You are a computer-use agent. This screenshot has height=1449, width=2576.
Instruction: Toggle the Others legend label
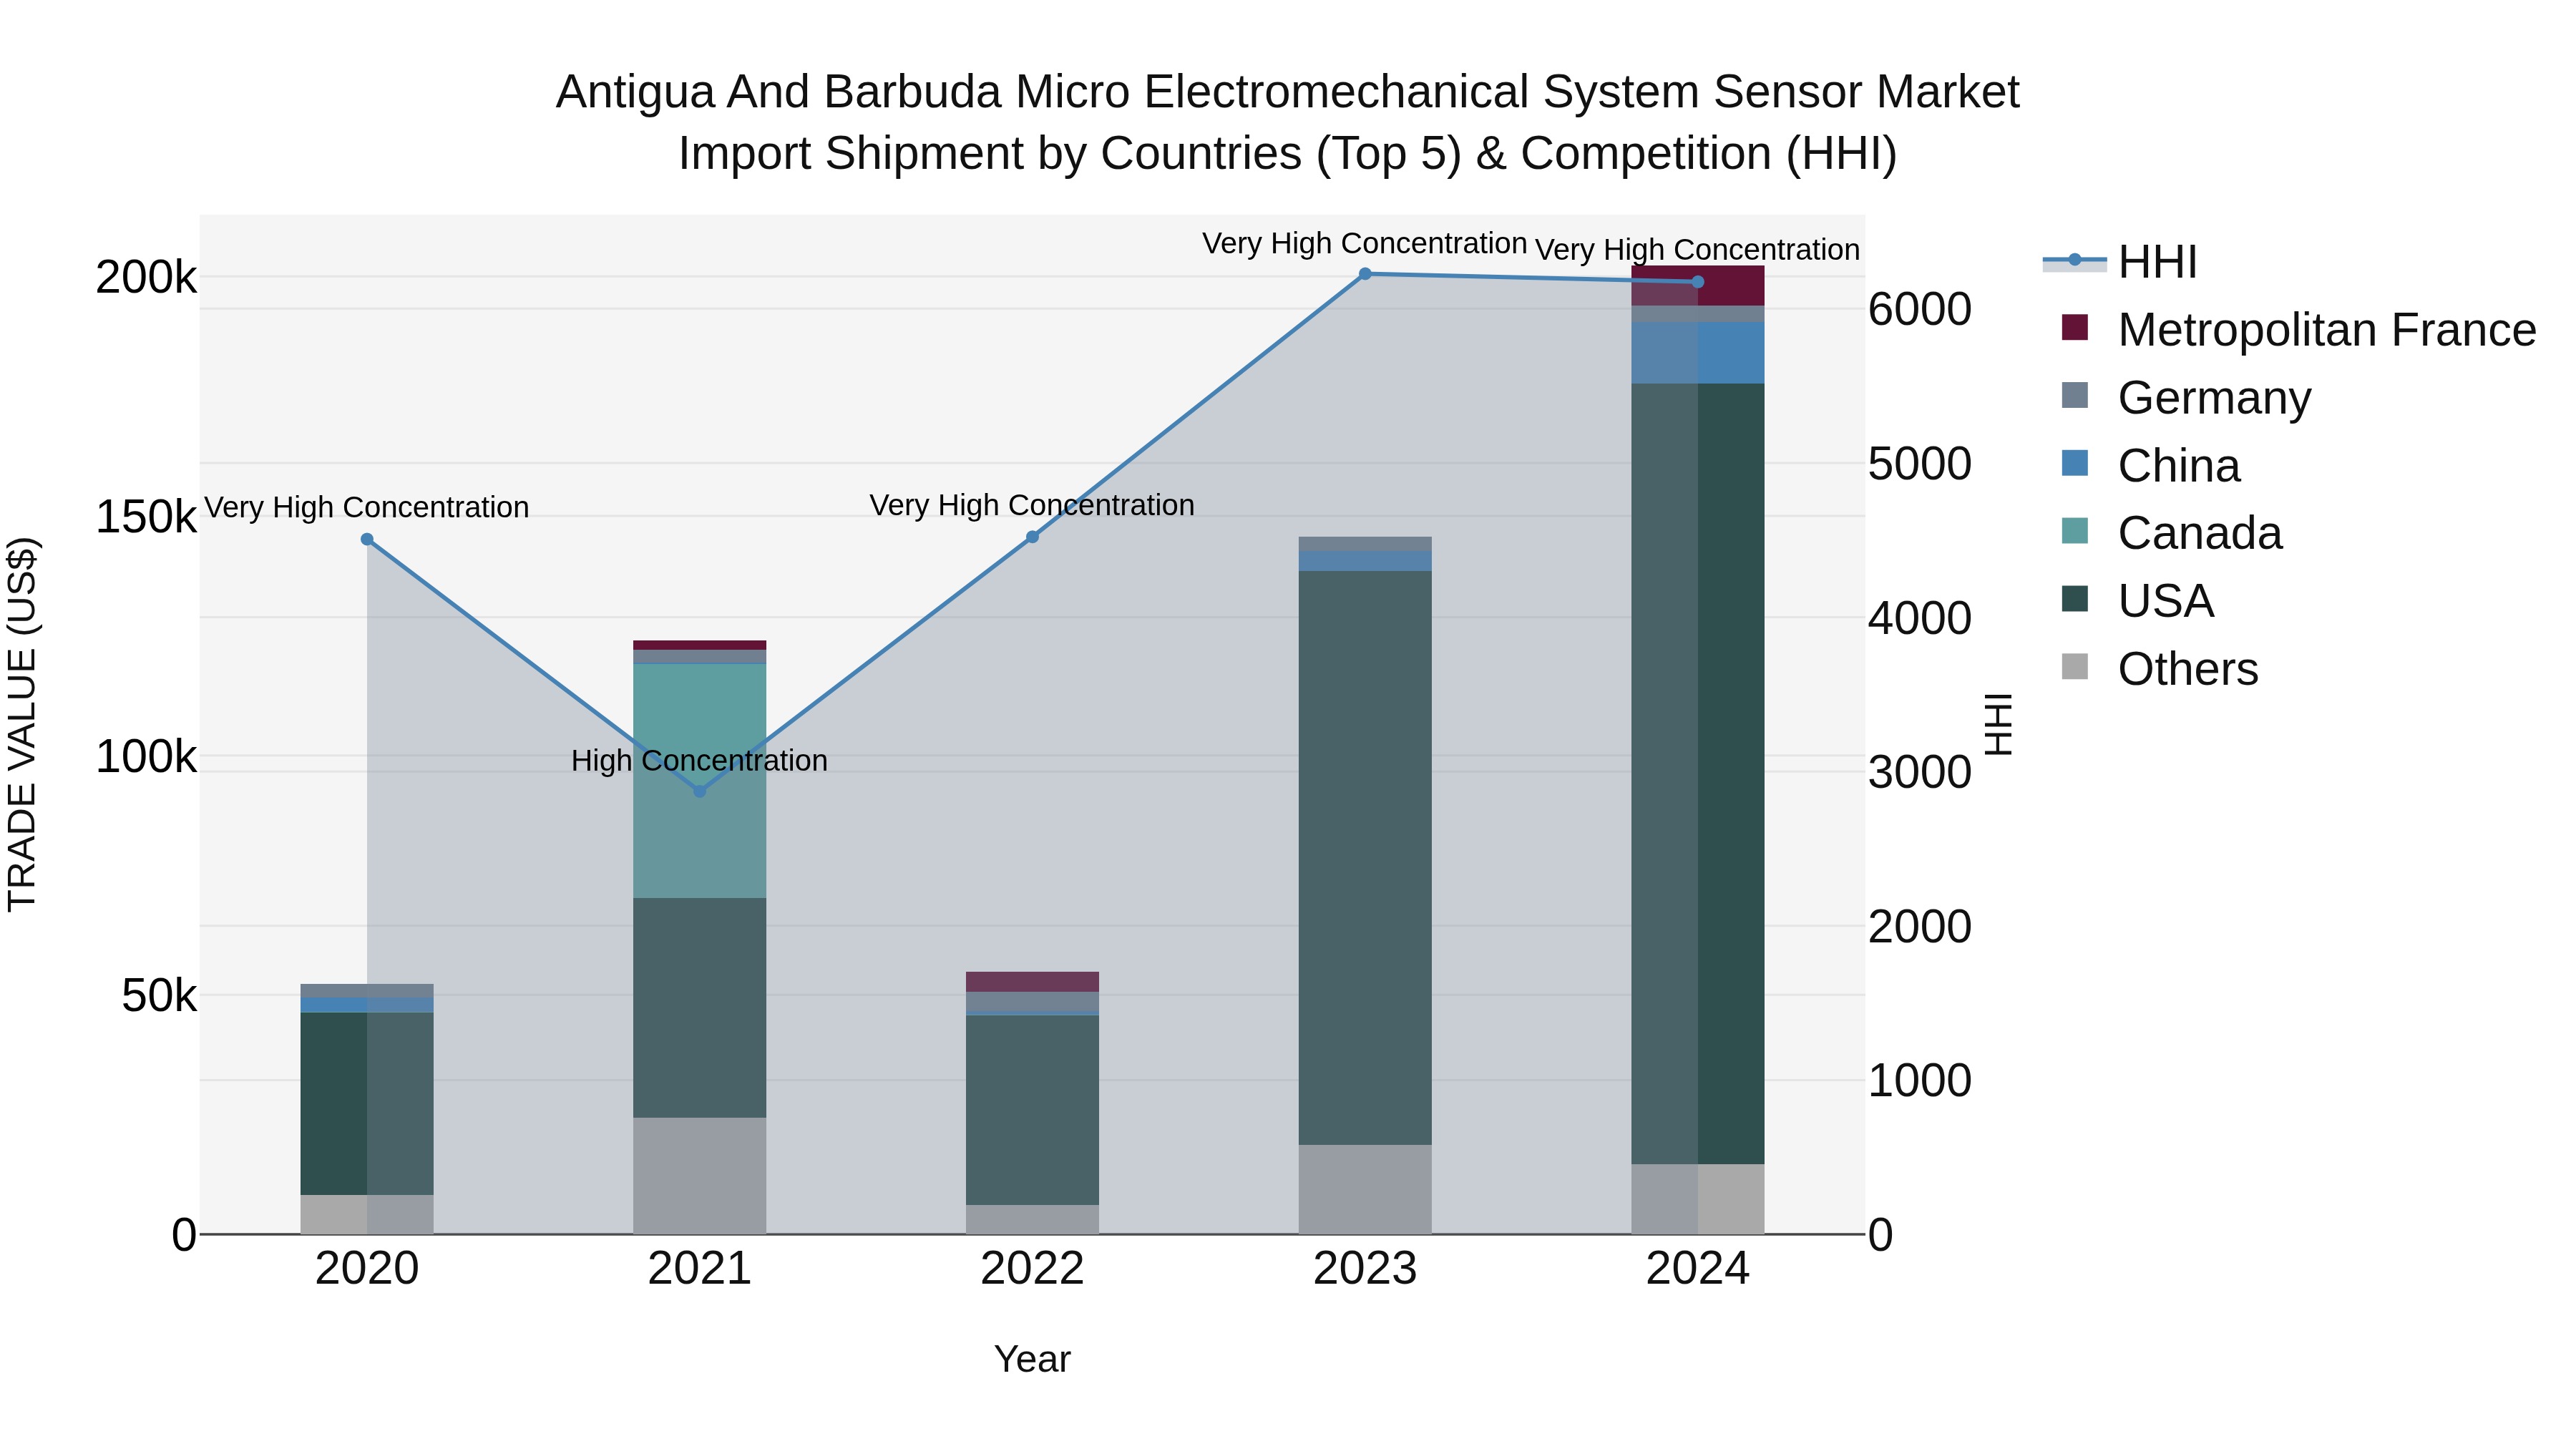(2188, 669)
